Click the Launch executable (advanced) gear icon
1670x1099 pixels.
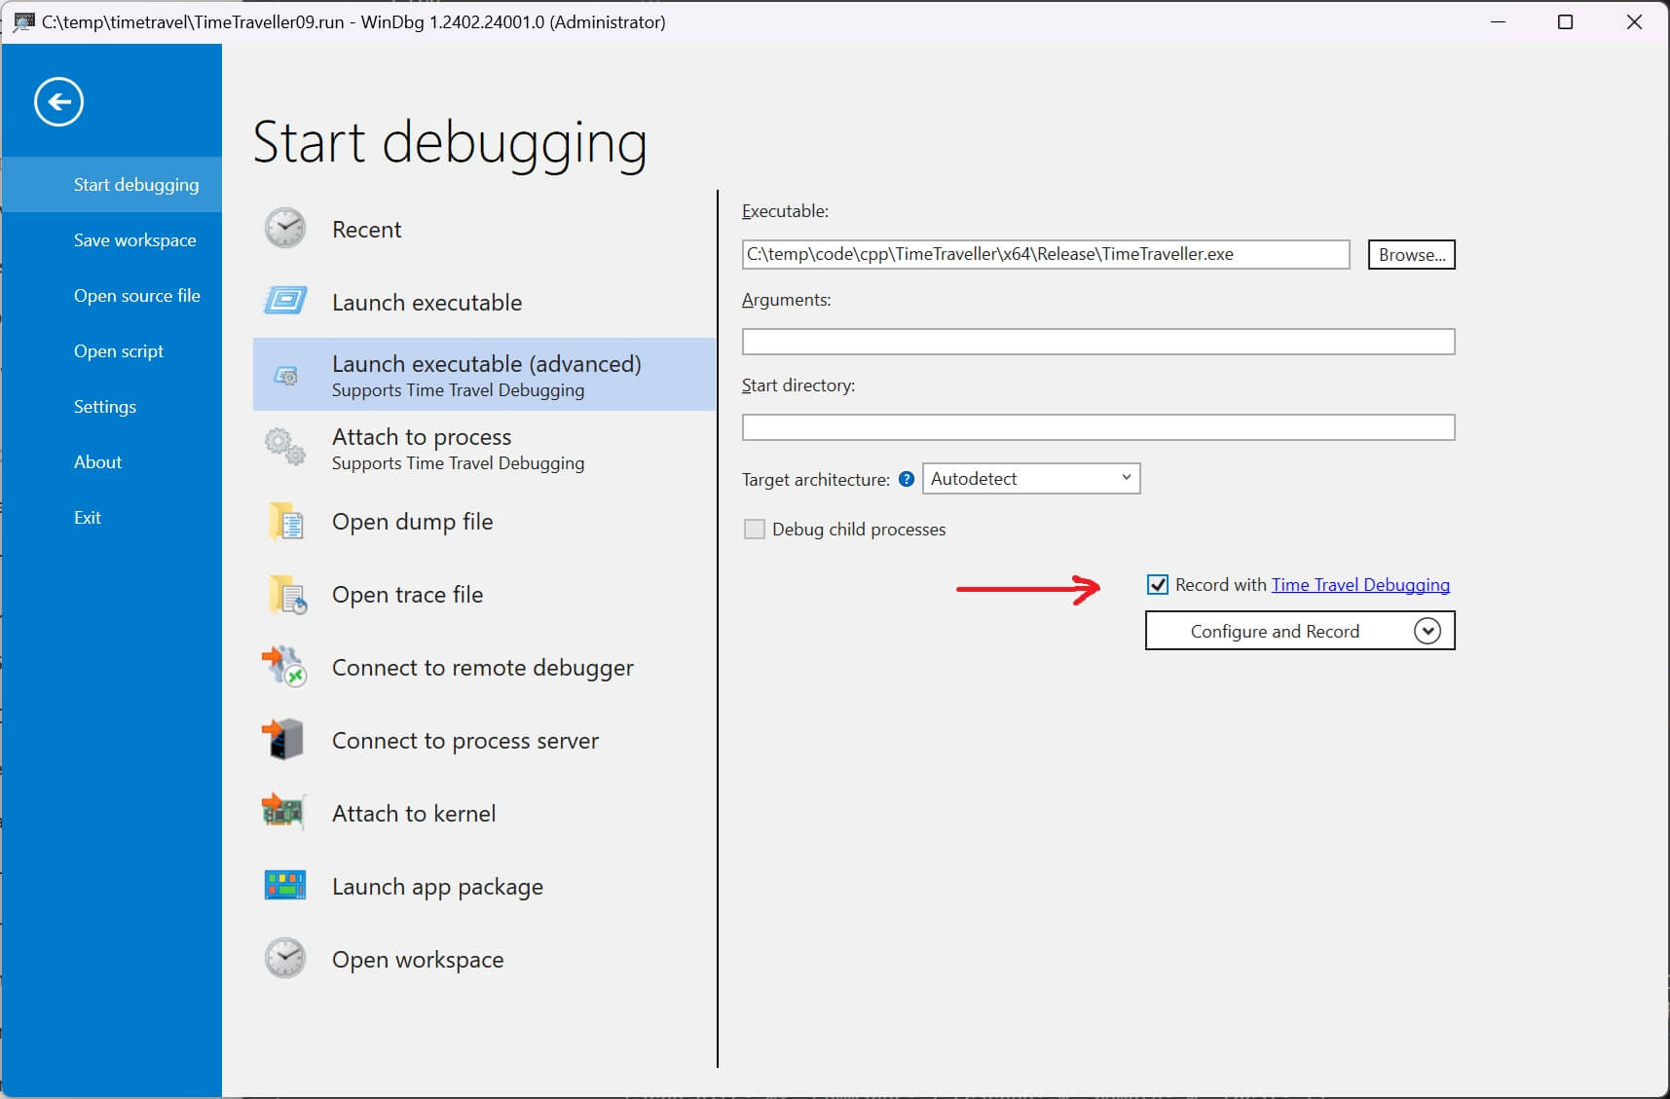point(285,375)
